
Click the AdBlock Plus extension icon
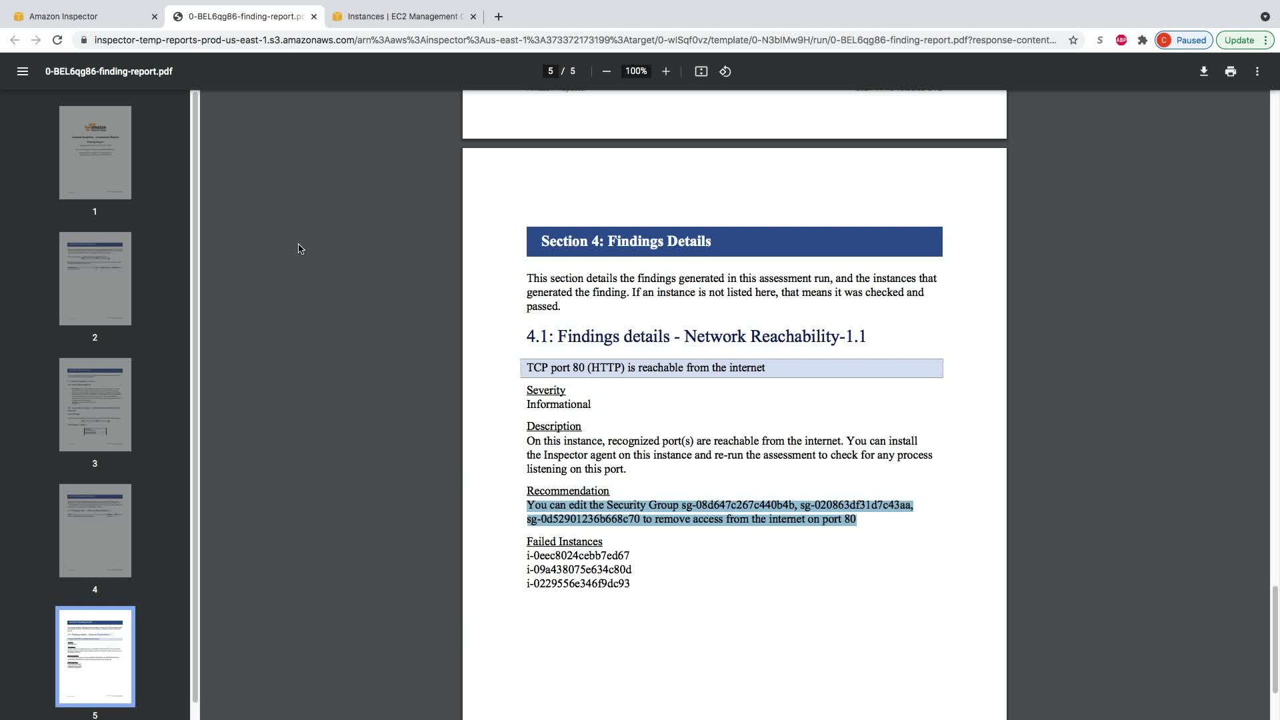[x=1121, y=40]
